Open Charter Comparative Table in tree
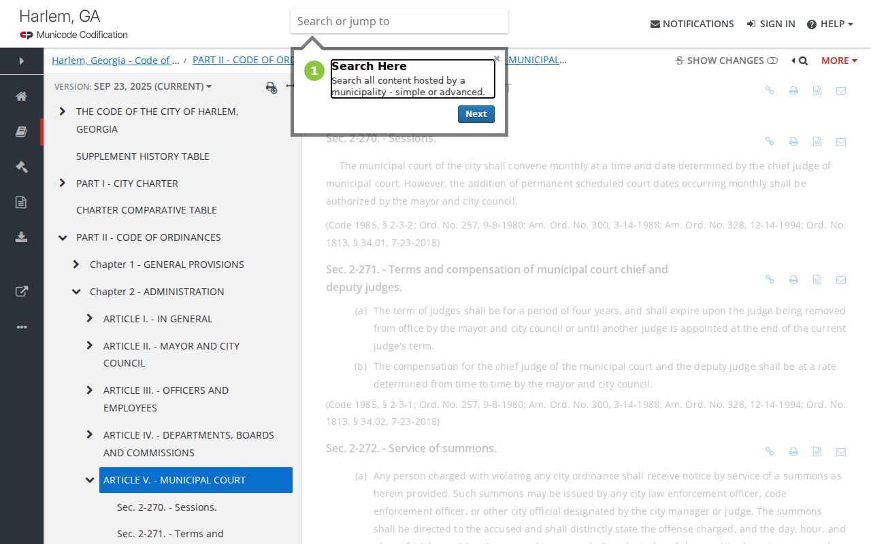The height and width of the screenshot is (544, 871). click(x=146, y=210)
